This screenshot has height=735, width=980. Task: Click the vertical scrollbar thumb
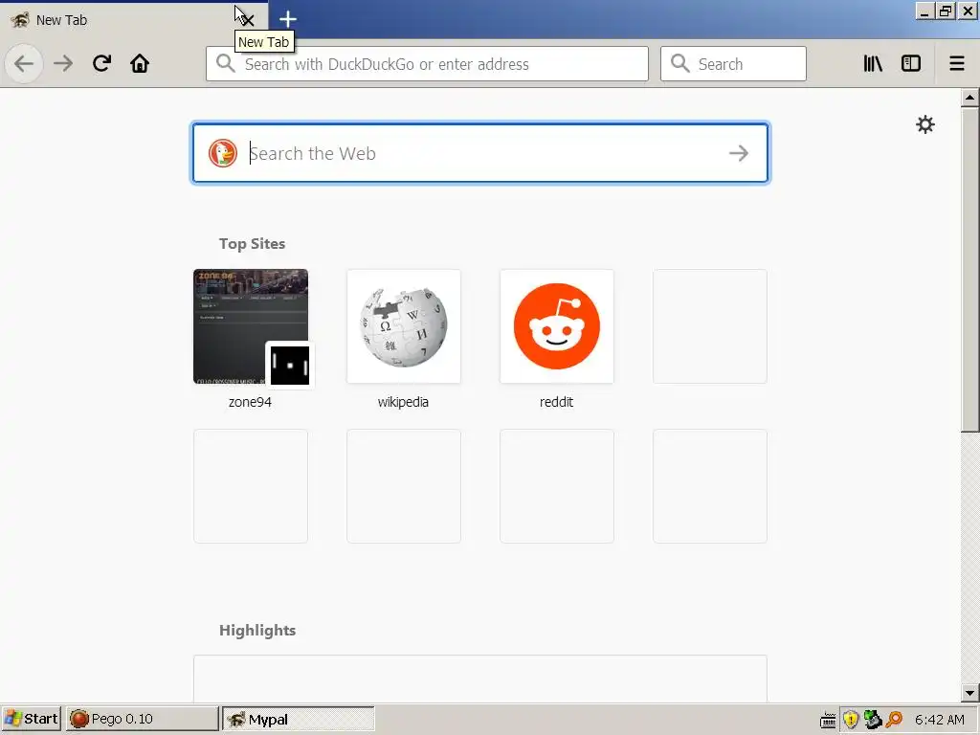(x=970, y=269)
